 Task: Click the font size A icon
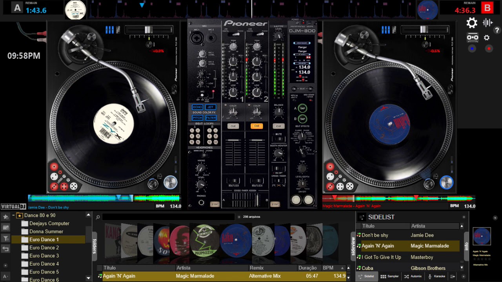[x=5, y=277]
